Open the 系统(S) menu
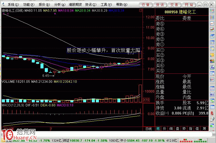216x143 pixels. [13, 5]
